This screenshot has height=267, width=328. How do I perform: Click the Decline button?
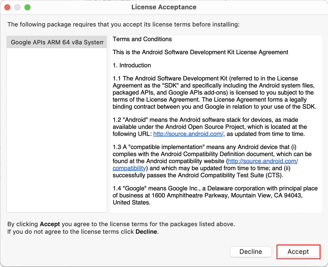tap(251, 252)
